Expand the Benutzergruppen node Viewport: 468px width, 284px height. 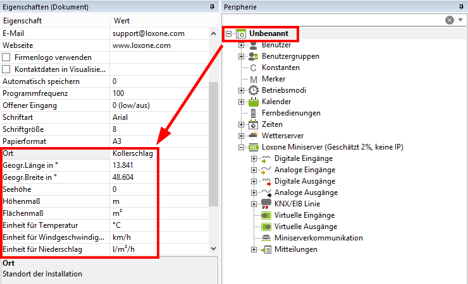(241, 57)
